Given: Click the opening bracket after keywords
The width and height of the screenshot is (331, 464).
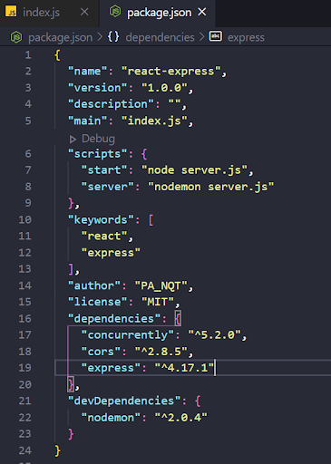Looking at the screenshot, I should [151, 220].
